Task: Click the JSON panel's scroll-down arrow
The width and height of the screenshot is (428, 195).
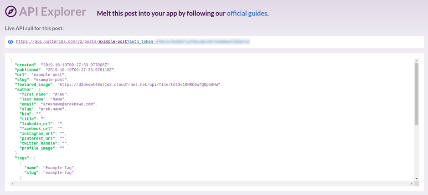Action: click(x=417, y=179)
